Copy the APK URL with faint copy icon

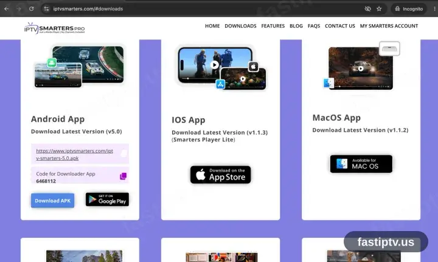pos(123,153)
